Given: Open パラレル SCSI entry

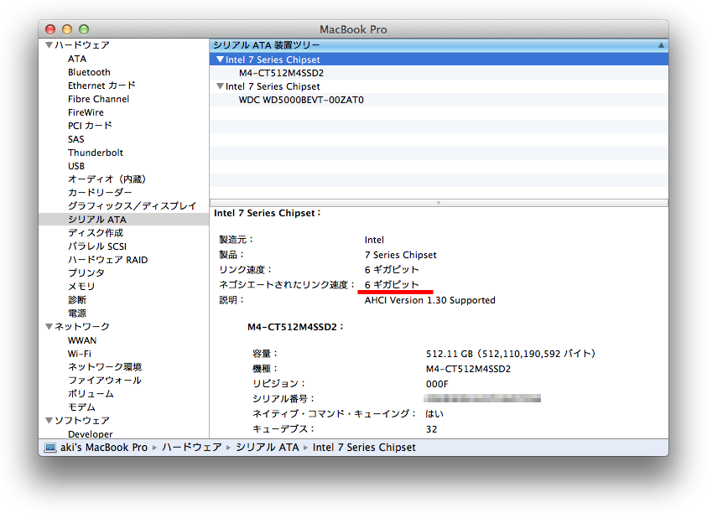Looking at the screenshot, I should coord(97,246).
